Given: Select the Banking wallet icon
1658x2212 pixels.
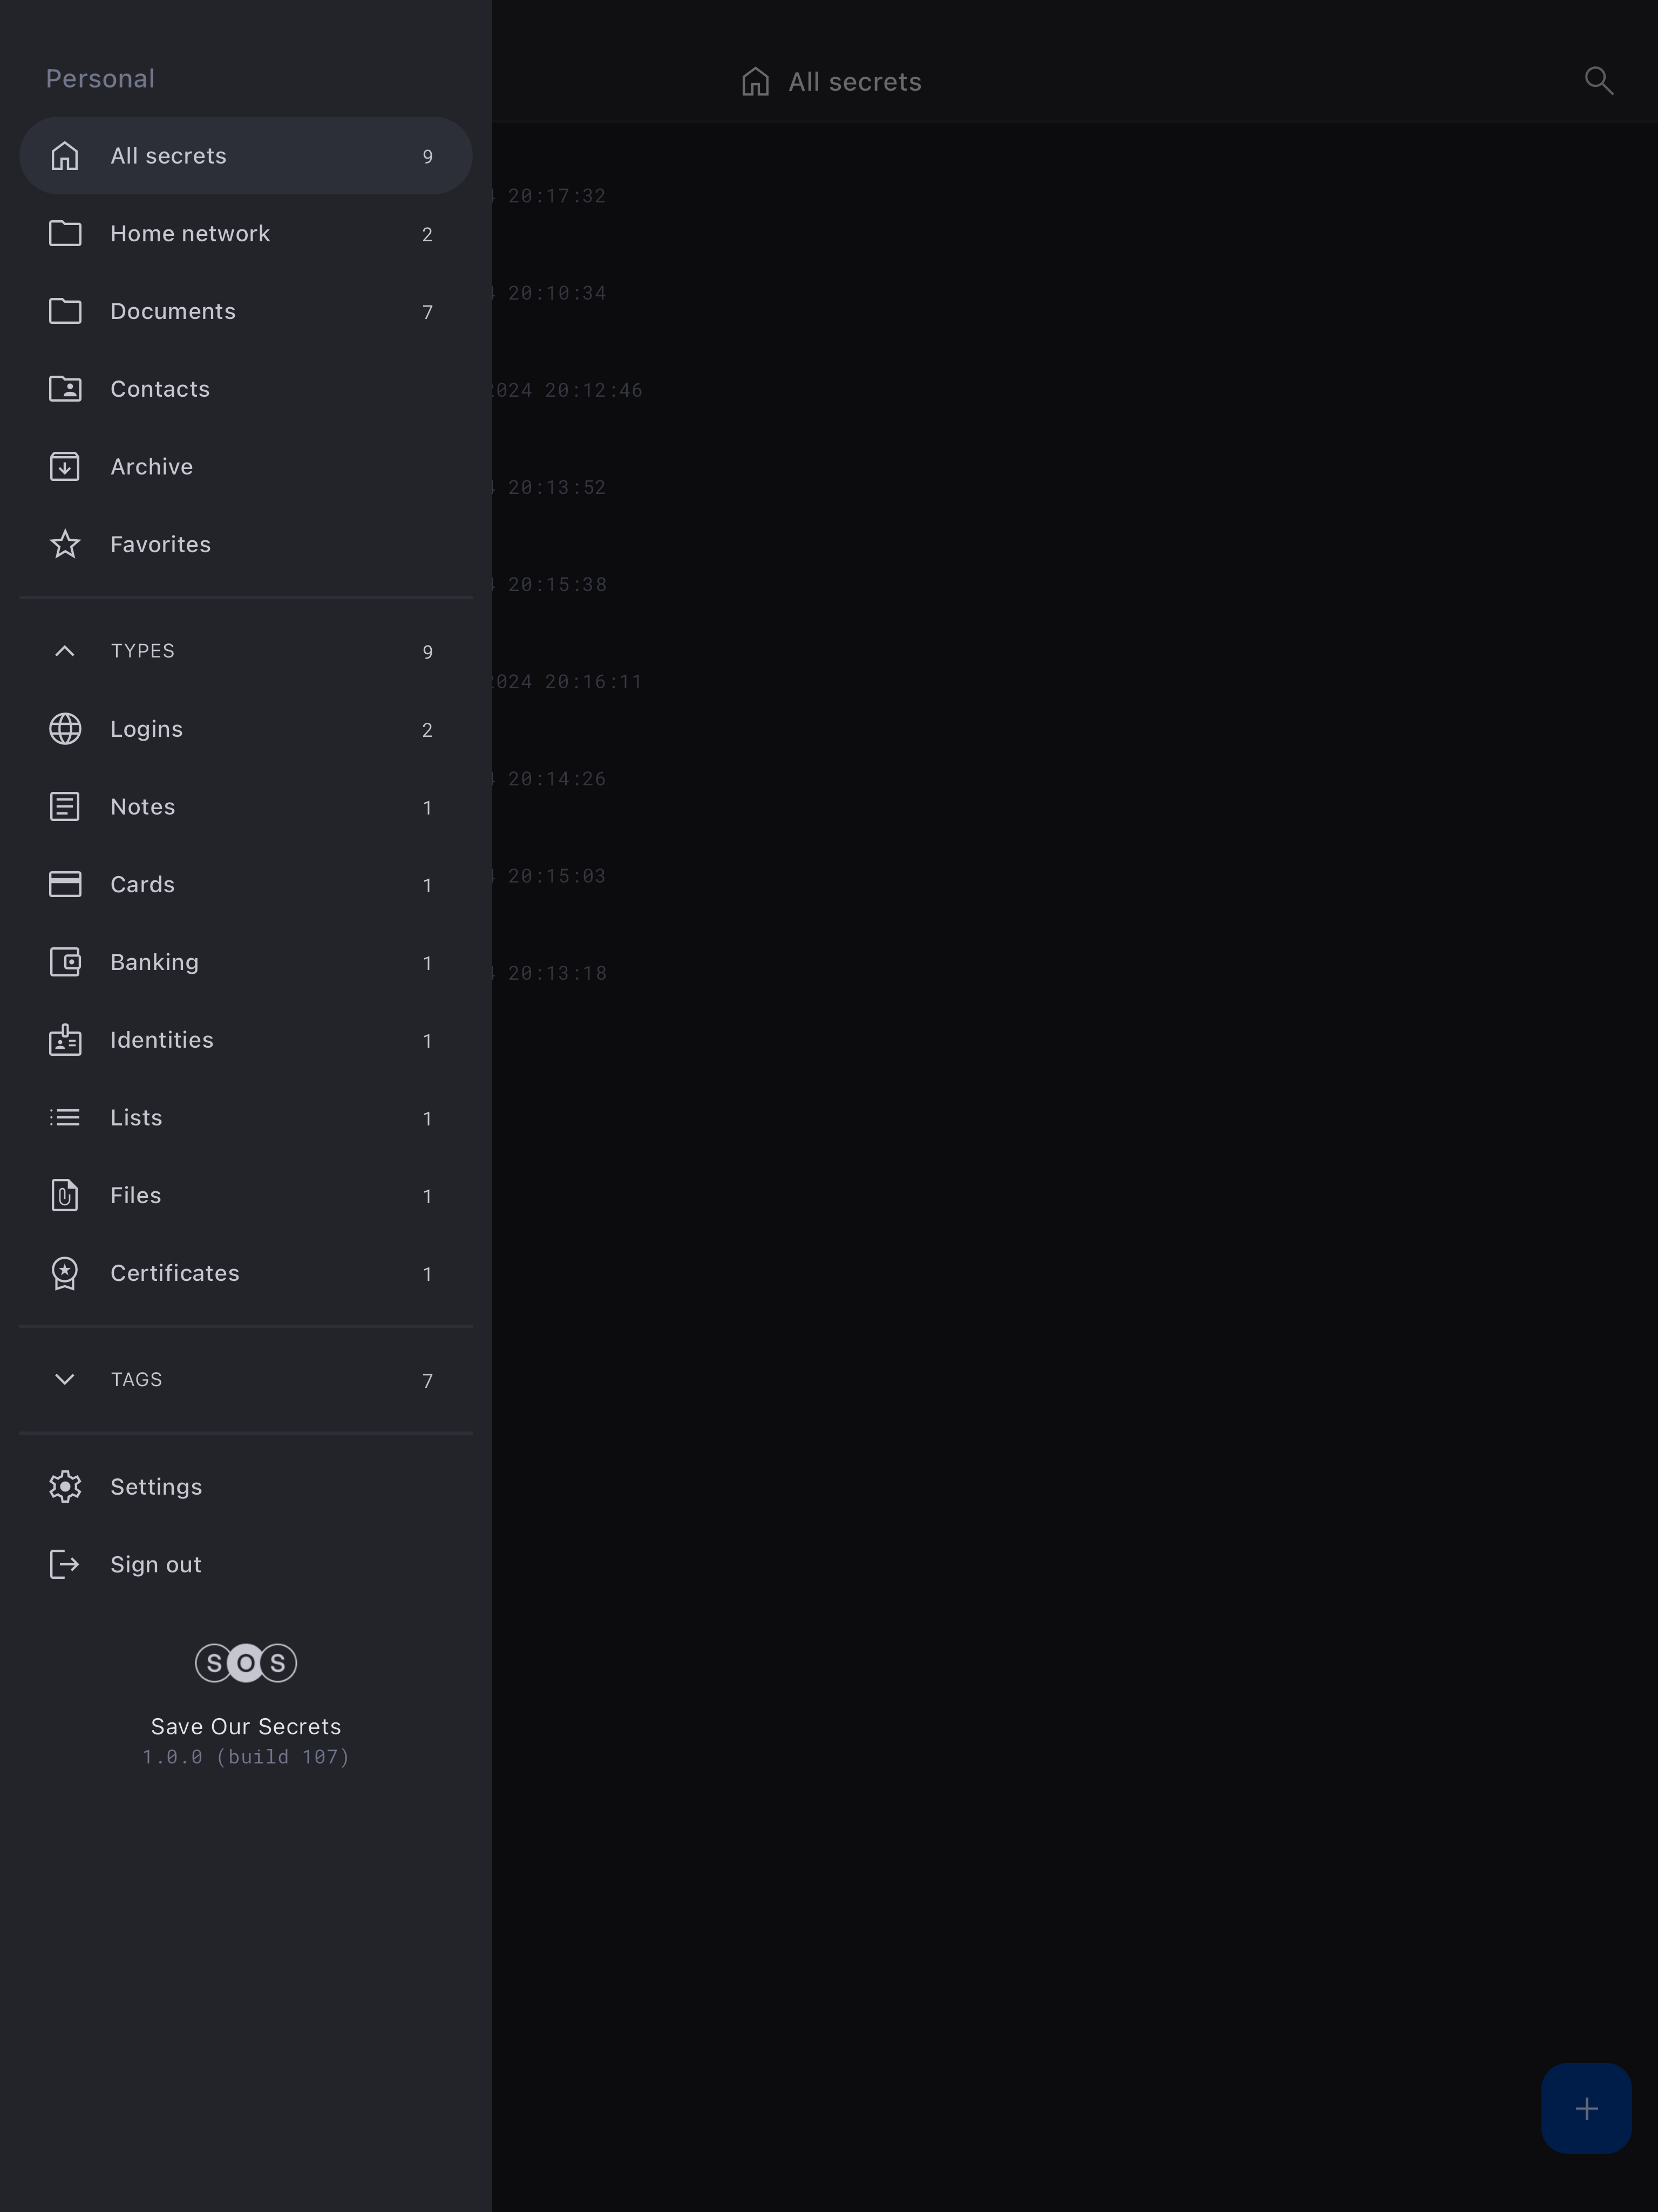Looking at the screenshot, I should click(65, 962).
